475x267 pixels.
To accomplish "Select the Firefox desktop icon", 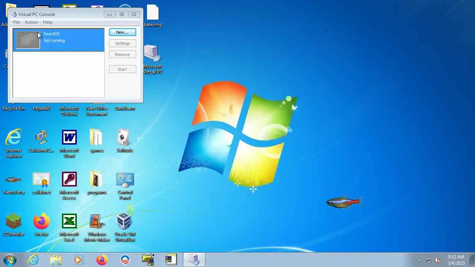I will (x=42, y=225).
